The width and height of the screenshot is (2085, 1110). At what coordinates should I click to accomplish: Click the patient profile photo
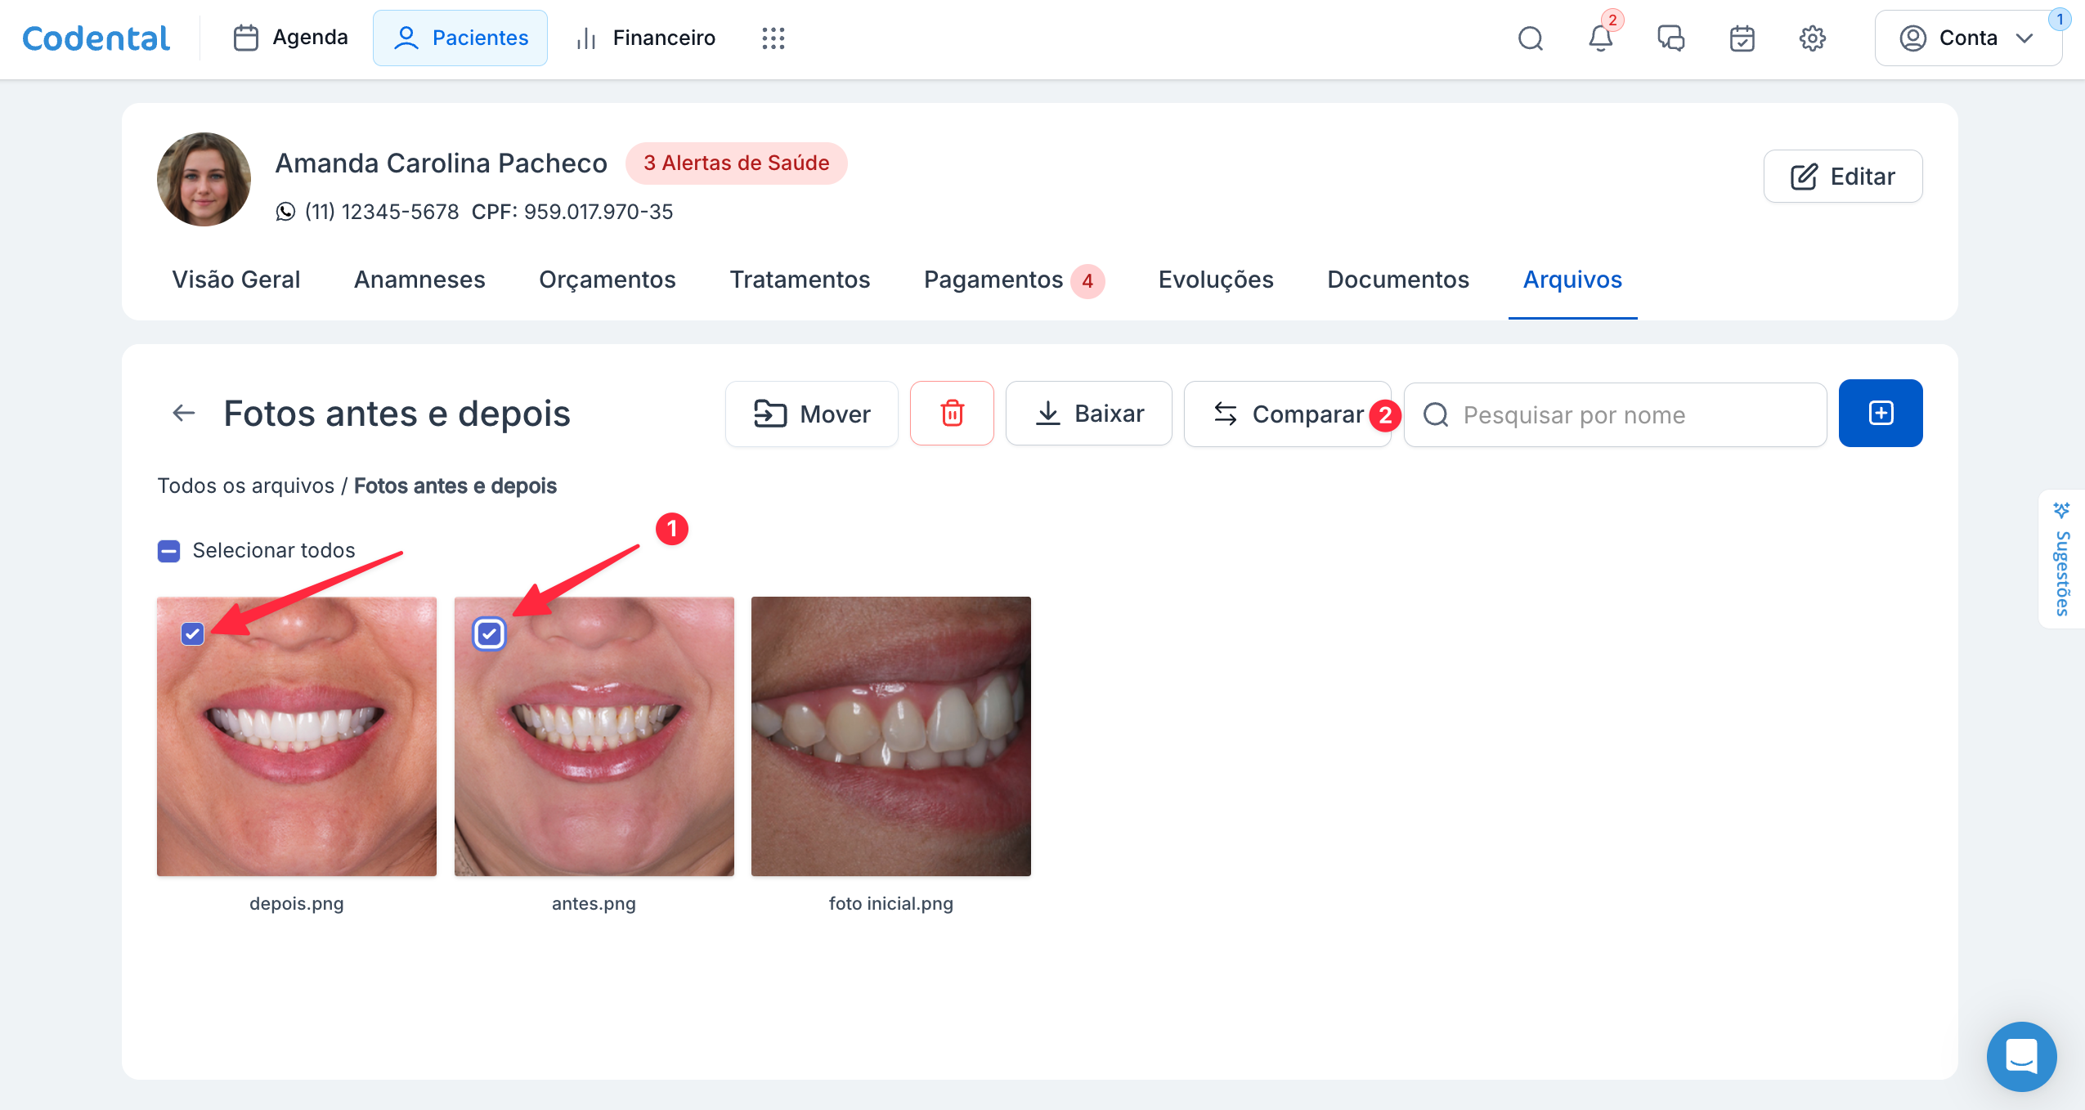click(204, 179)
